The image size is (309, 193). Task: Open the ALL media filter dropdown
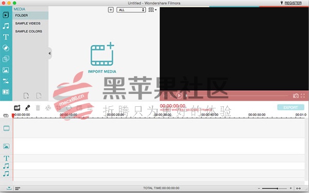point(131,10)
